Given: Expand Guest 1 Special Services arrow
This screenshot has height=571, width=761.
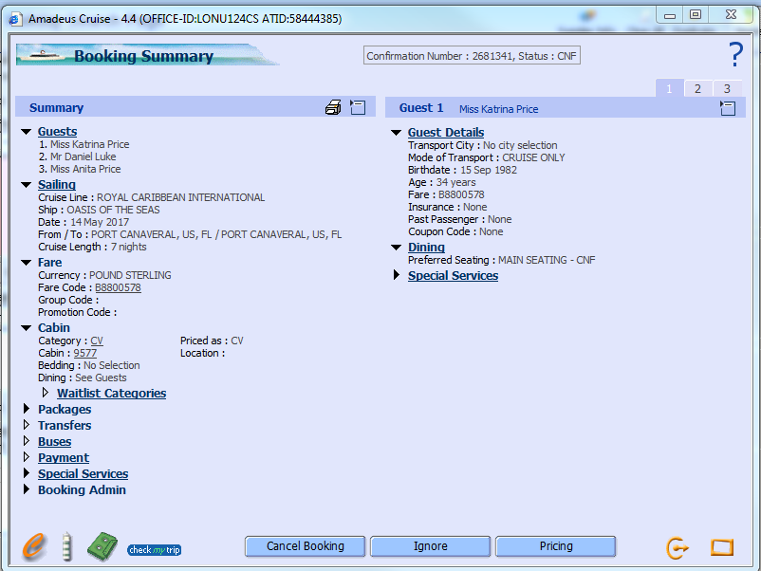Looking at the screenshot, I should click(x=397, y=275).
